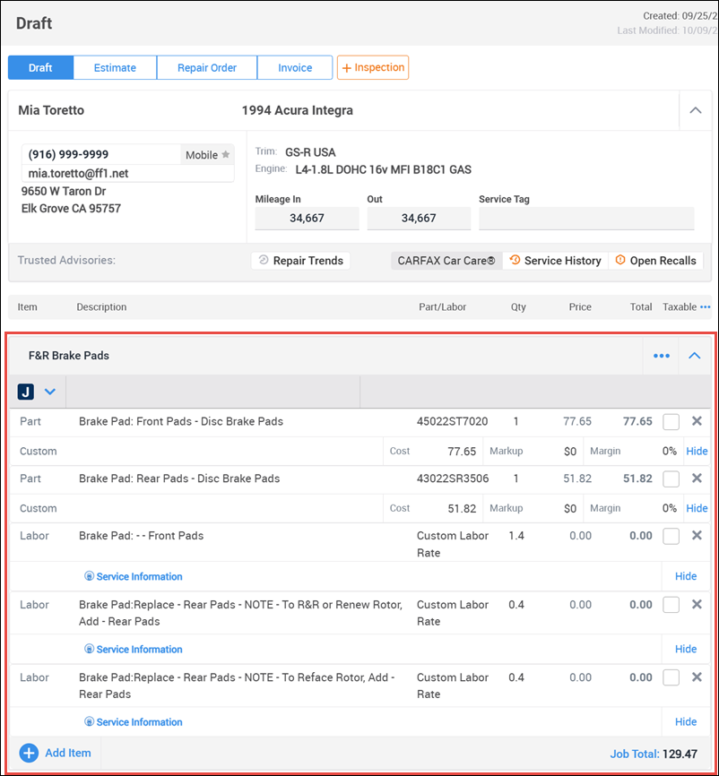The image size is (719, 776).
Task: Expand the dropdown beside the J badge
Action: click(50, 392)
